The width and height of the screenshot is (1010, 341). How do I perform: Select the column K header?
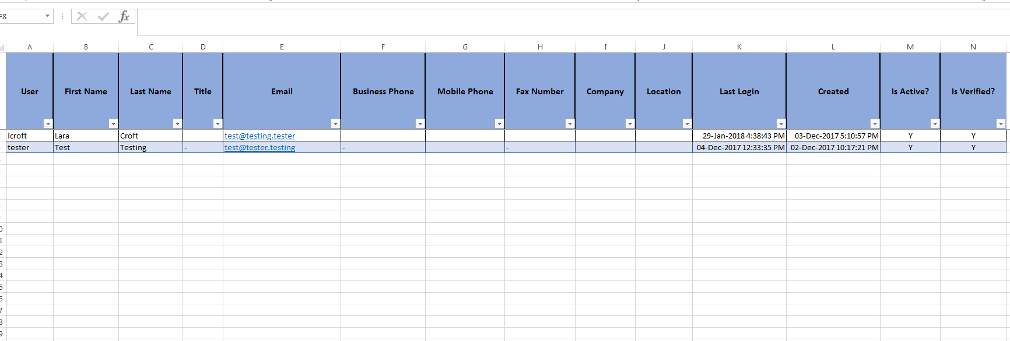739,47
